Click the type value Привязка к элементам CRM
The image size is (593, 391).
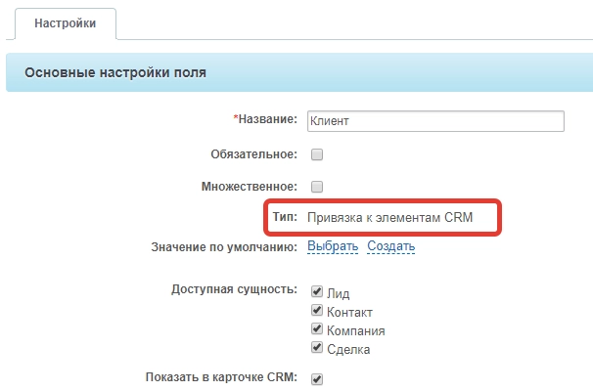pos(389,218)
